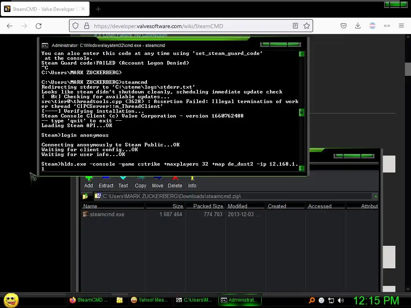Click the browser page scroll down arrow
Viewport: 411px width, 308px height.
coord(408,289)
